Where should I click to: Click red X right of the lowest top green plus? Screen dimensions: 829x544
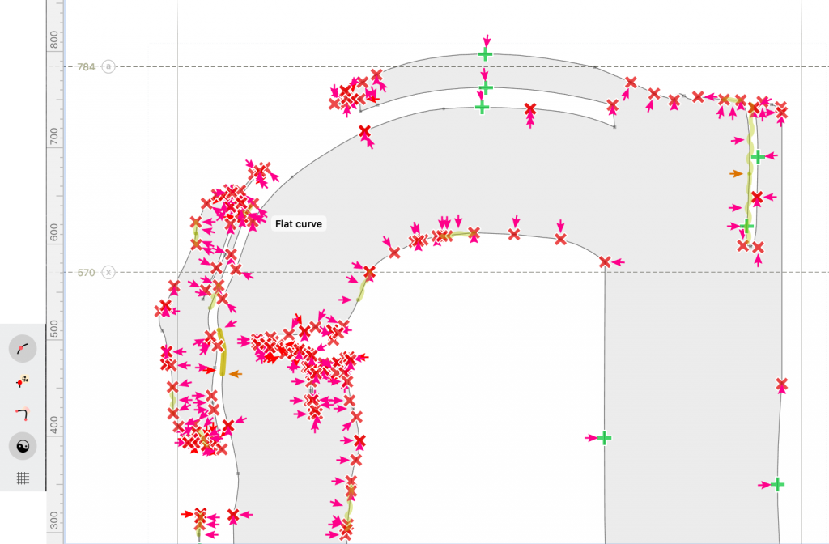530,109
